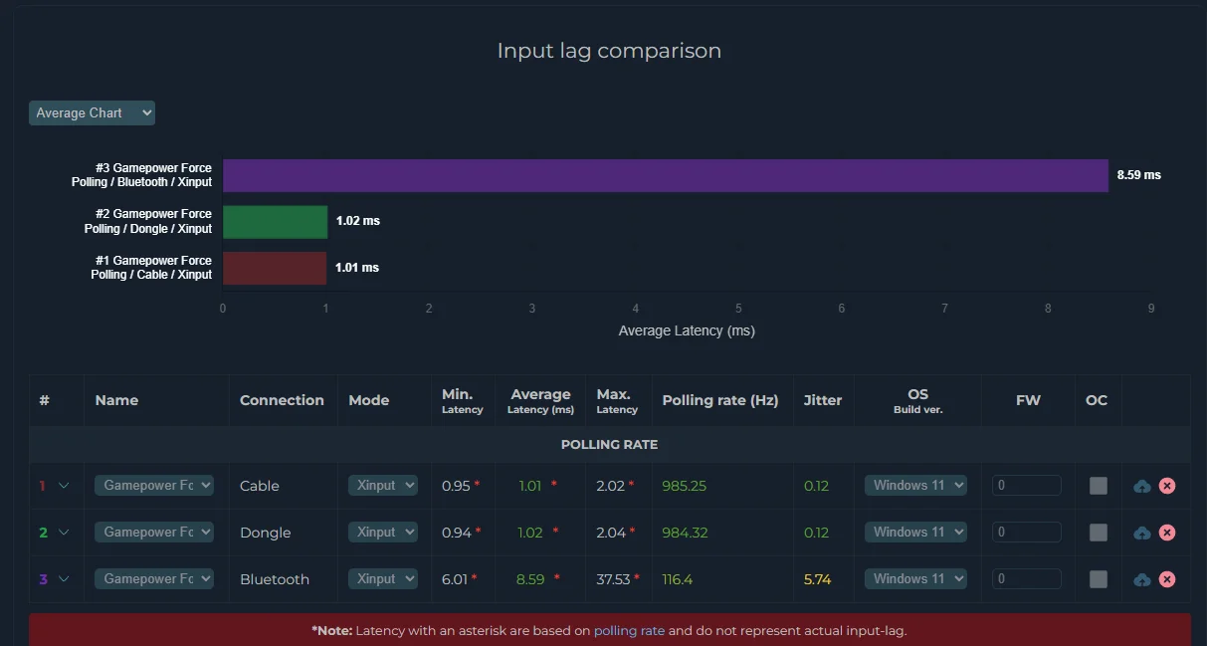The image size is (1207, 646).
Task: Click the cloud upload icon in row 2
Action: point(1142,533)
